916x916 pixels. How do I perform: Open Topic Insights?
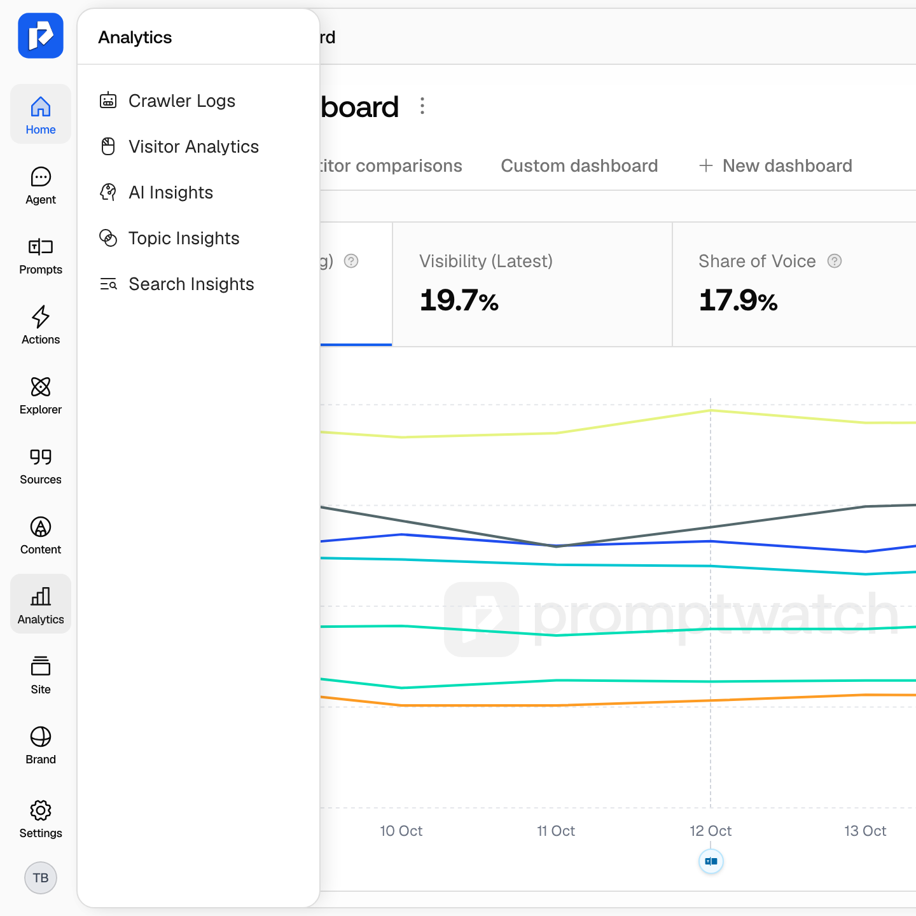[x=198, y=238]
